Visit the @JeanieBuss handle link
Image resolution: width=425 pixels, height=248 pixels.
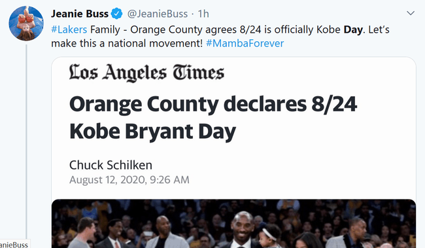point(158,14)
